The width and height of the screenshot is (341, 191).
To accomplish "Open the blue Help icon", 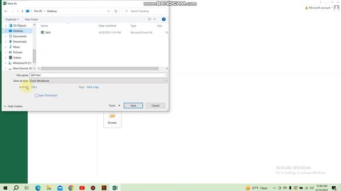I will click(164, 19).
